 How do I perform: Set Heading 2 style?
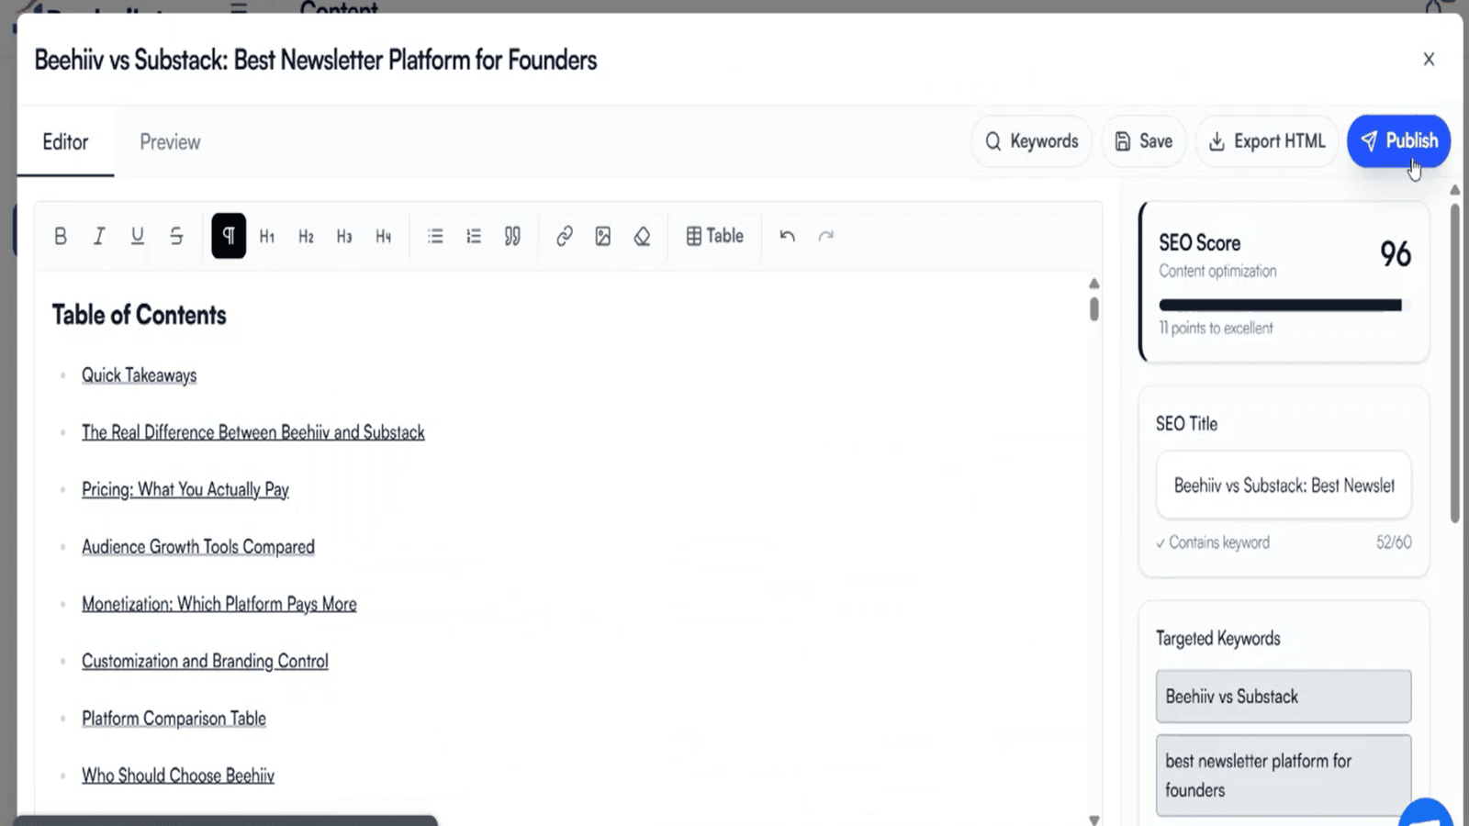[x=306, y=236]
